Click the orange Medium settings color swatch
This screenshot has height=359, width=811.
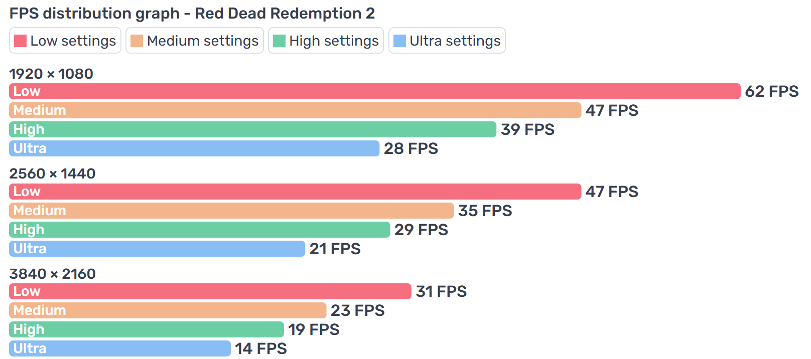137,41
